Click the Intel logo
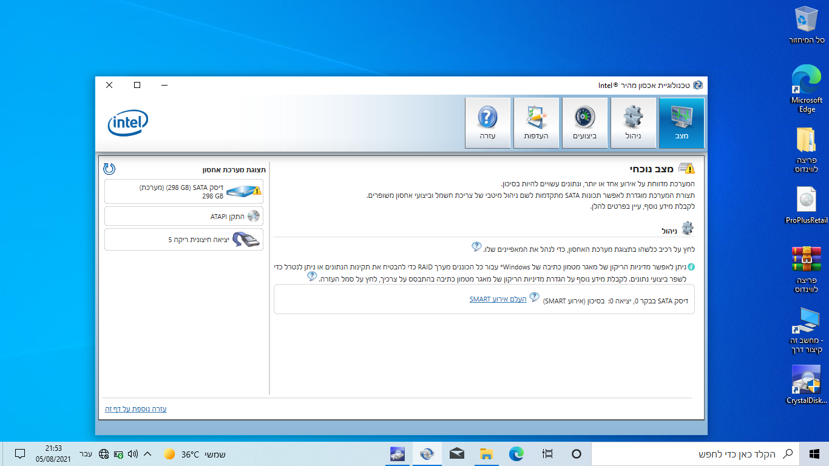 [128, 123]
